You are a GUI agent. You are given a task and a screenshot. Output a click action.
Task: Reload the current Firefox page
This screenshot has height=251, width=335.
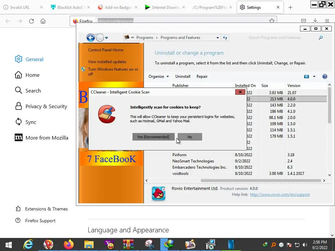[31, 21]
